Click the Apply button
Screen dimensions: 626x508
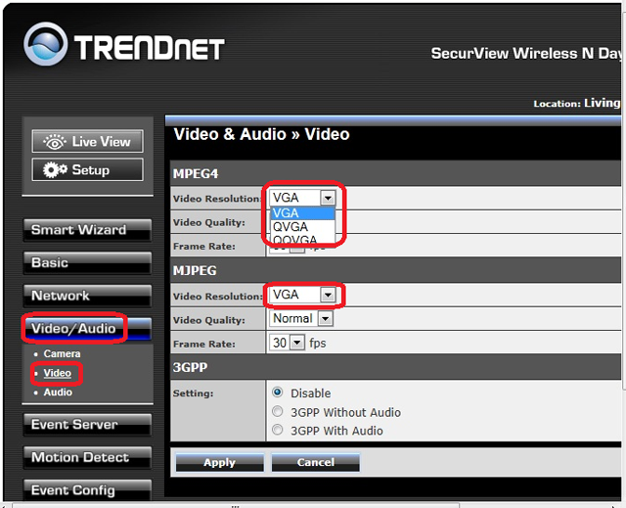tap(218, 463)
